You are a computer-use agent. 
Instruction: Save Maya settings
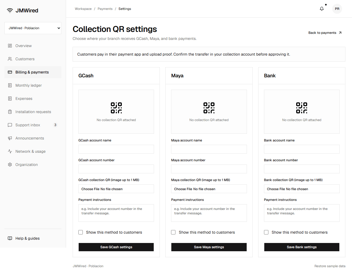[209, 247]
